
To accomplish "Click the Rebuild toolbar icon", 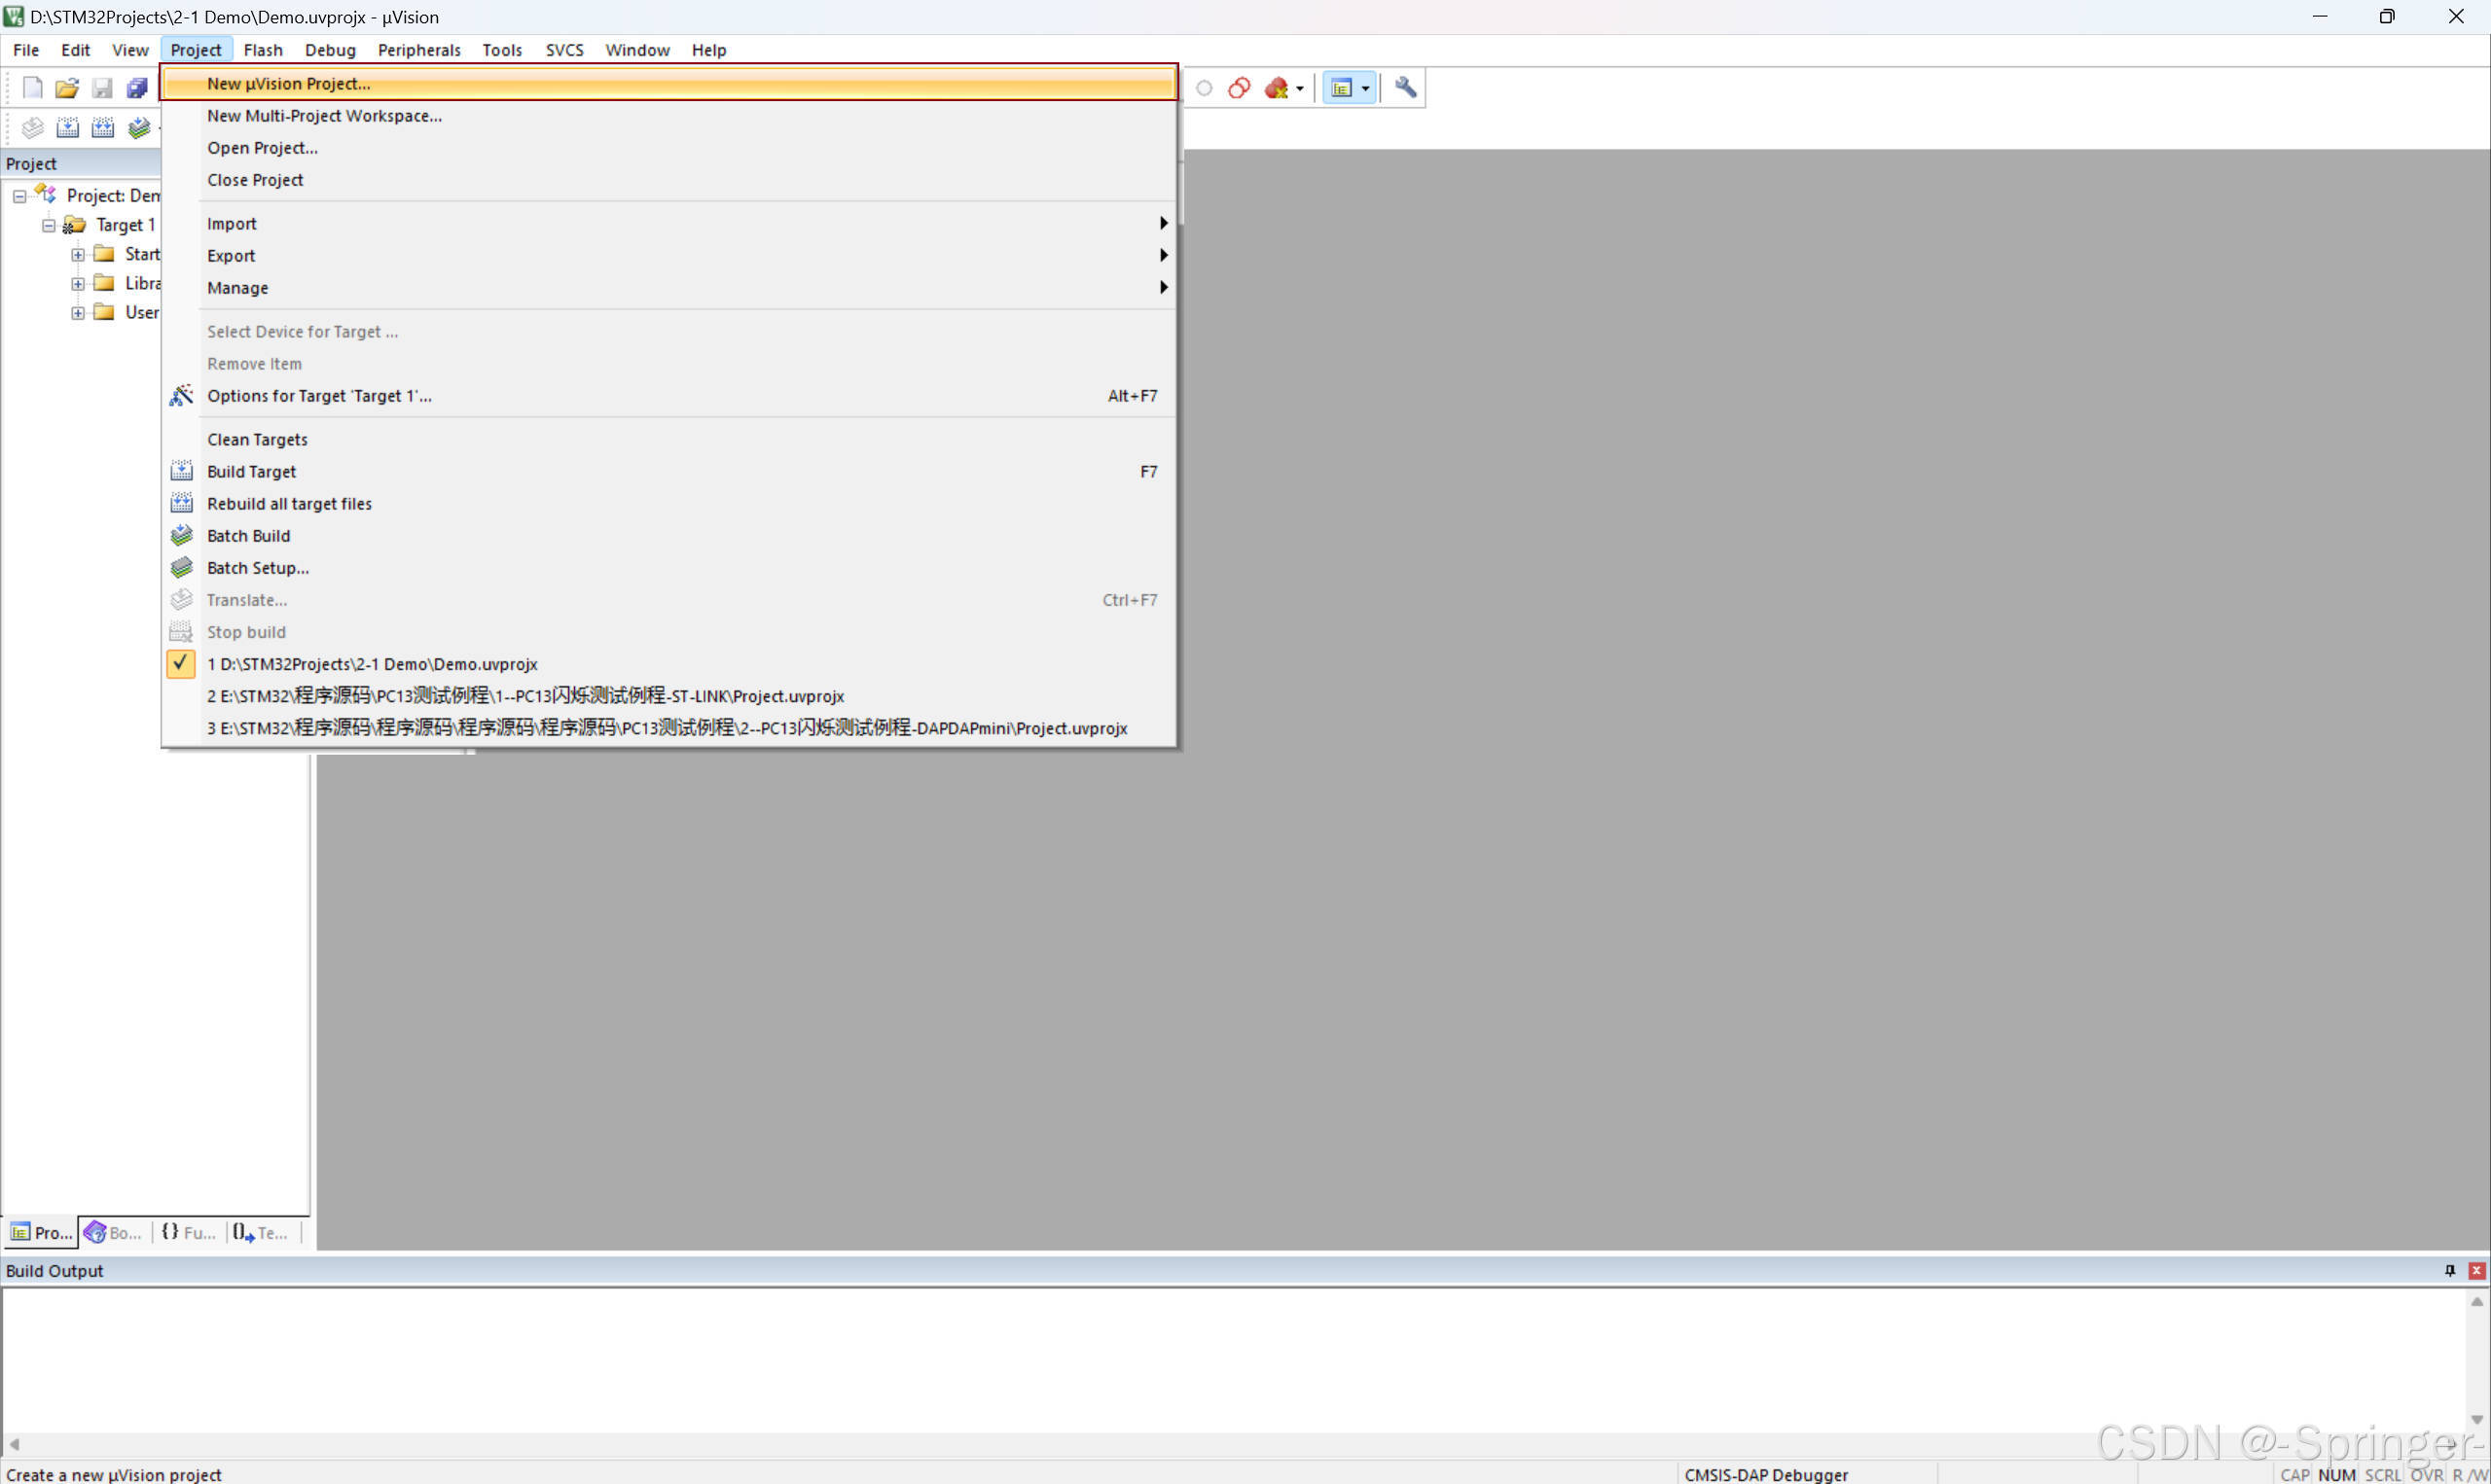I will click(x=102, y=128).
